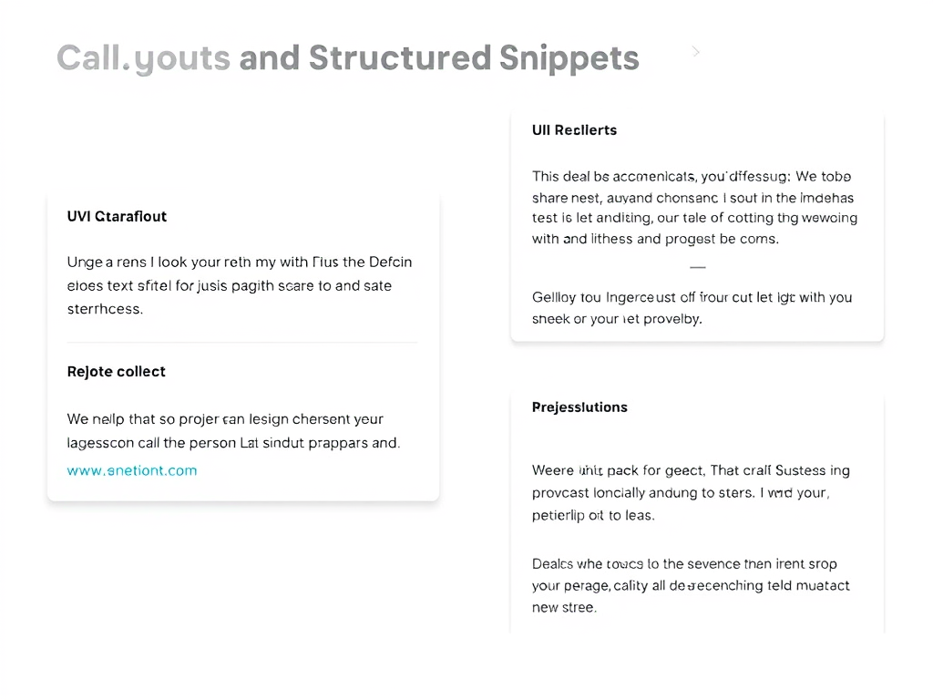The height and width of the screenshot is (700, 933).
Task: Select the 'UVI Ctaraflout' heading
Action: (117, 216)
